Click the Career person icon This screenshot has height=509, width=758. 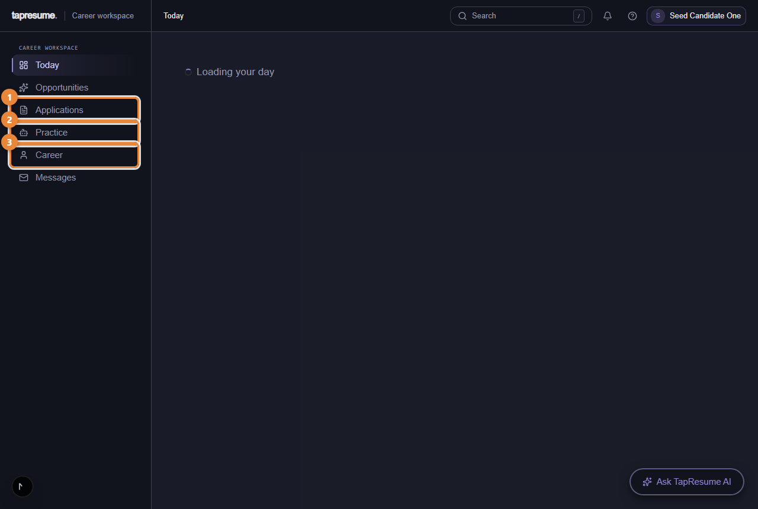[24, 155]
